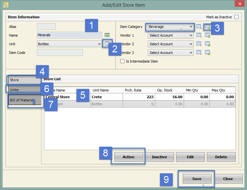Click the AB icon beside the Name field
Image resolution: width=247 pixels, height=190 pixels.
point(107,35)
